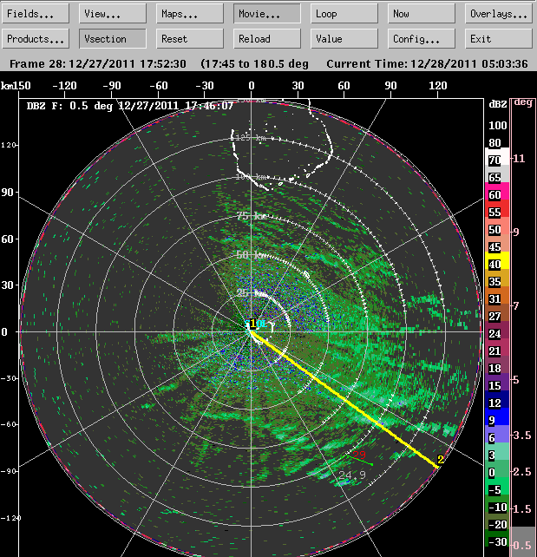Select the 9 dBZ blue color swatch
Screen dimensions: 537x557
[497, 417]
